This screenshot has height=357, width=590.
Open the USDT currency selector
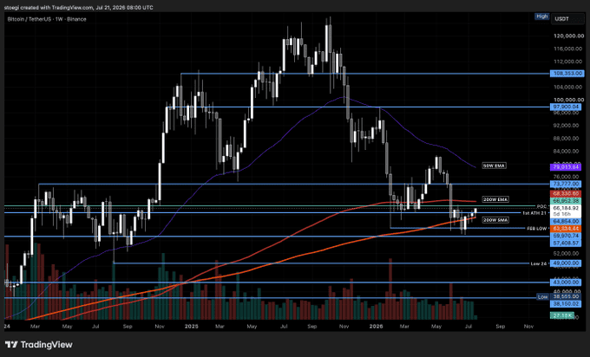[567, 19]
